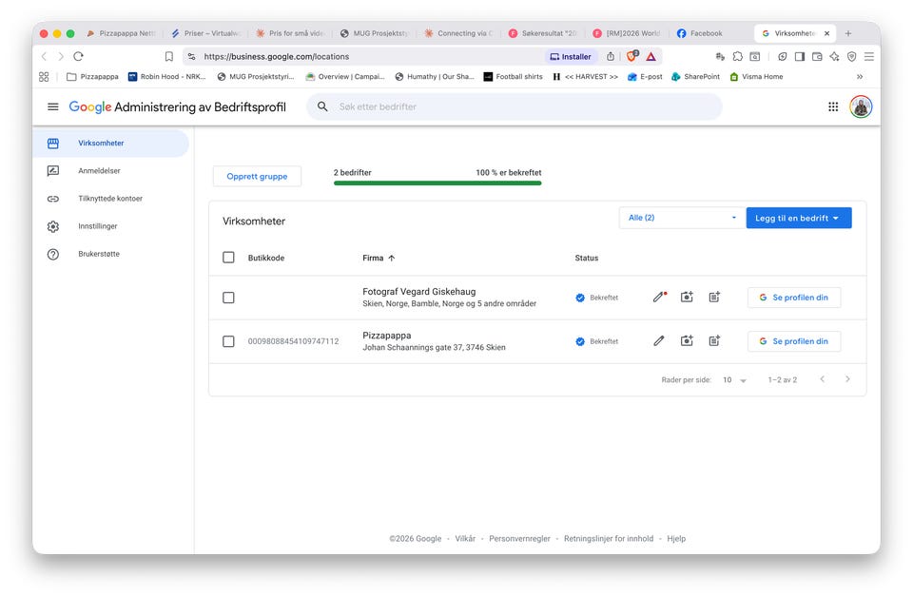913x597 pixels.
Task: Click the search magnifier icon
Action: (322, 106)
